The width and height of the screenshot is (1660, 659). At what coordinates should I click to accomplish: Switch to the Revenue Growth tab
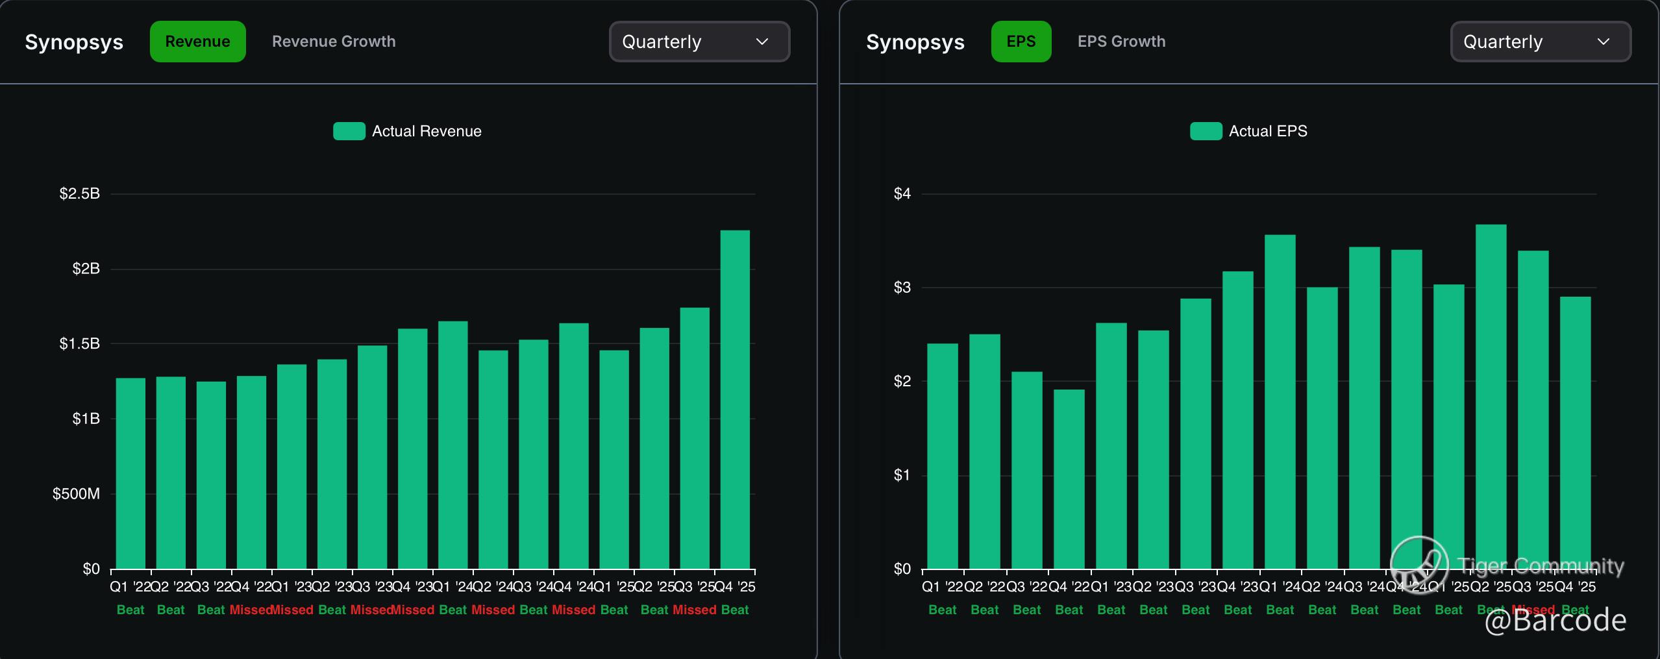334,42
